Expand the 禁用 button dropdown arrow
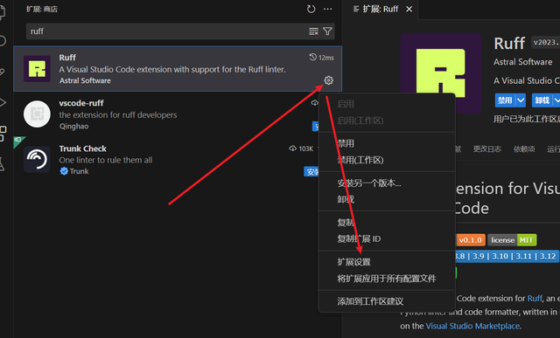The width and height of the screenshot is (560, 338). 521,100
